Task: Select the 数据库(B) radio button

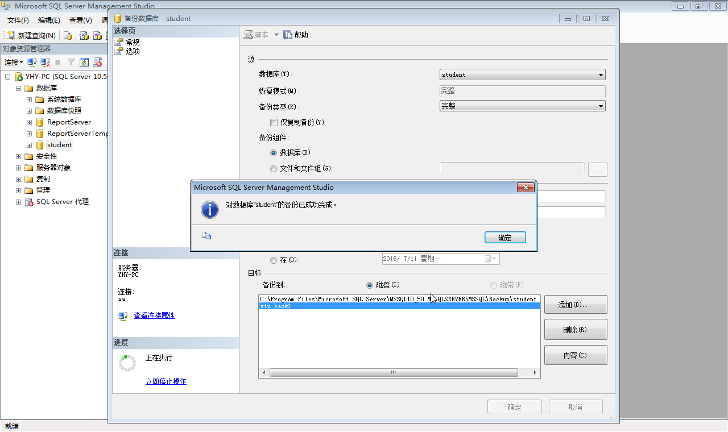Action: coord(274,153)
